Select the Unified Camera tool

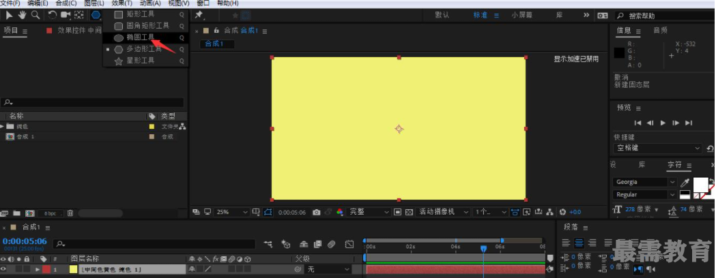click(x=66, y=15)
